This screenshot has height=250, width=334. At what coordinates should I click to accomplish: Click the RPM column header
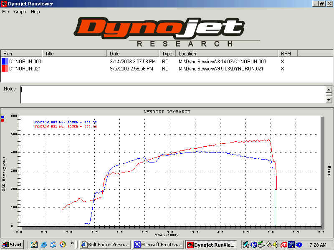point(288,54)
